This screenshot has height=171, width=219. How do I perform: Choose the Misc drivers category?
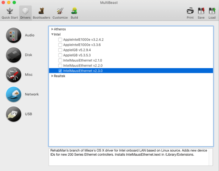[x=13, y=75]
